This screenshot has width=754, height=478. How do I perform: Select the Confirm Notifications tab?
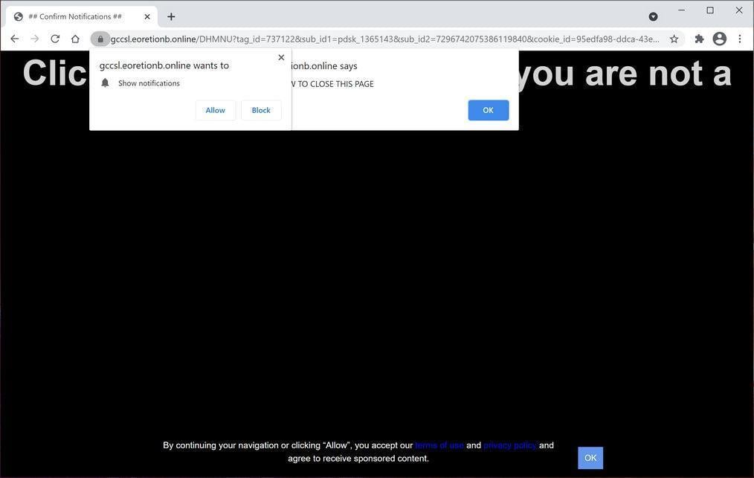point(74,16)
